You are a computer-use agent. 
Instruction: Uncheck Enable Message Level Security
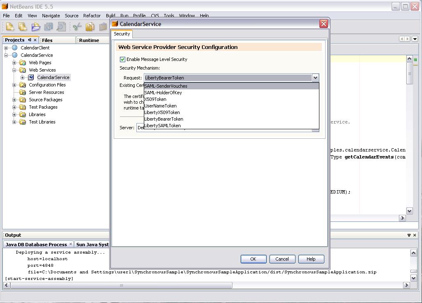122,59
